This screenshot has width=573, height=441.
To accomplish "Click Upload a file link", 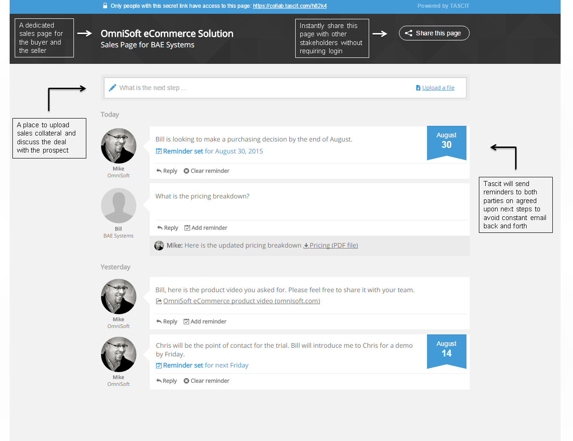I will pyautogui.click(x=438, y=88).
